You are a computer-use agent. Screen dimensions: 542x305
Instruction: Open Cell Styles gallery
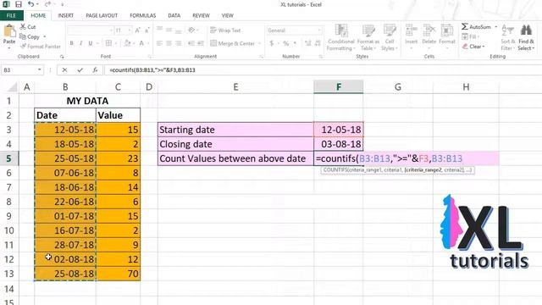[390, 37]
